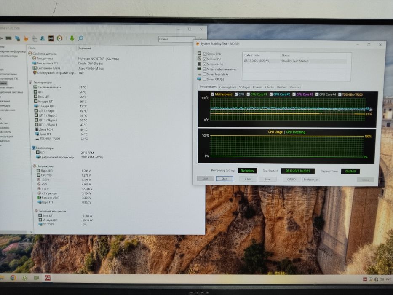Open the three-dot menu beside search field
Viewport: 393px width, 295px height.
click(201, 39)
